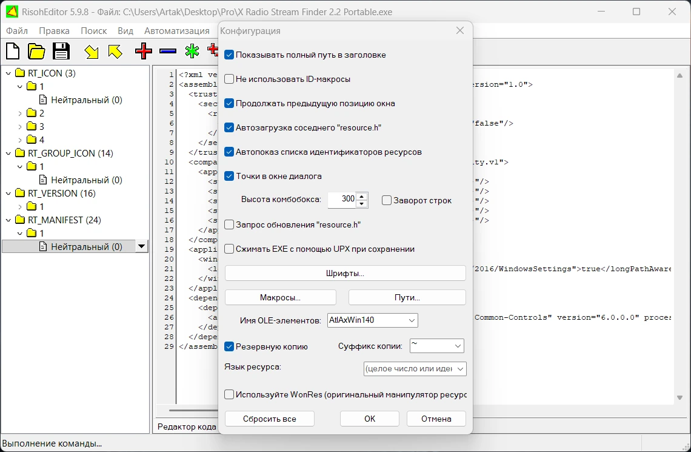Expand folder 3 under RT_ICON

tap(20, 127)
